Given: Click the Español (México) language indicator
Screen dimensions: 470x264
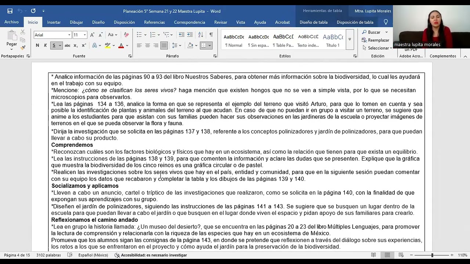Looking at the screenshot, I should [93, 255].
